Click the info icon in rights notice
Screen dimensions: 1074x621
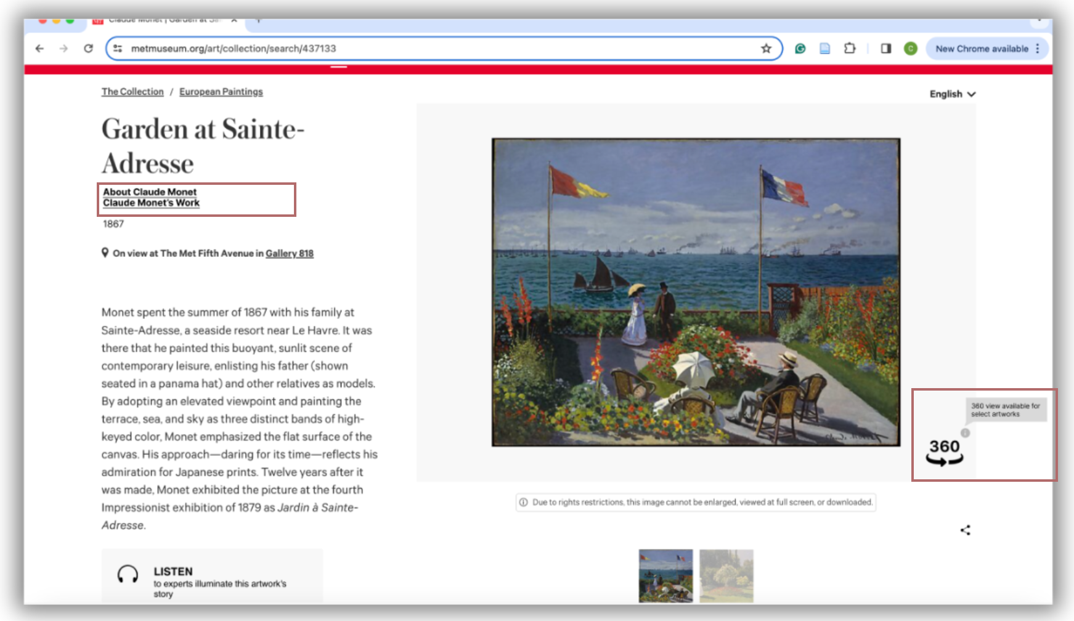pos(523,502)
